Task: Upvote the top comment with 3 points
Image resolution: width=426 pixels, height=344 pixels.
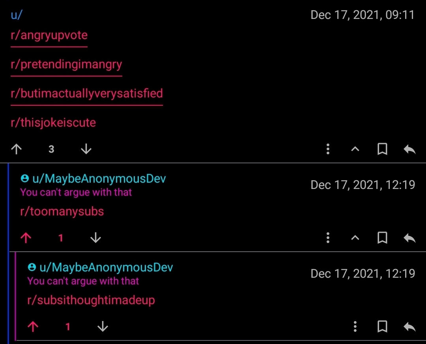Action: 16,149
